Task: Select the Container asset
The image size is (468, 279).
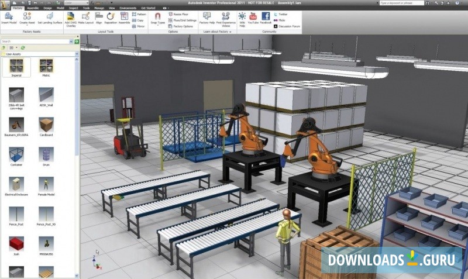Action: (16, 157)
